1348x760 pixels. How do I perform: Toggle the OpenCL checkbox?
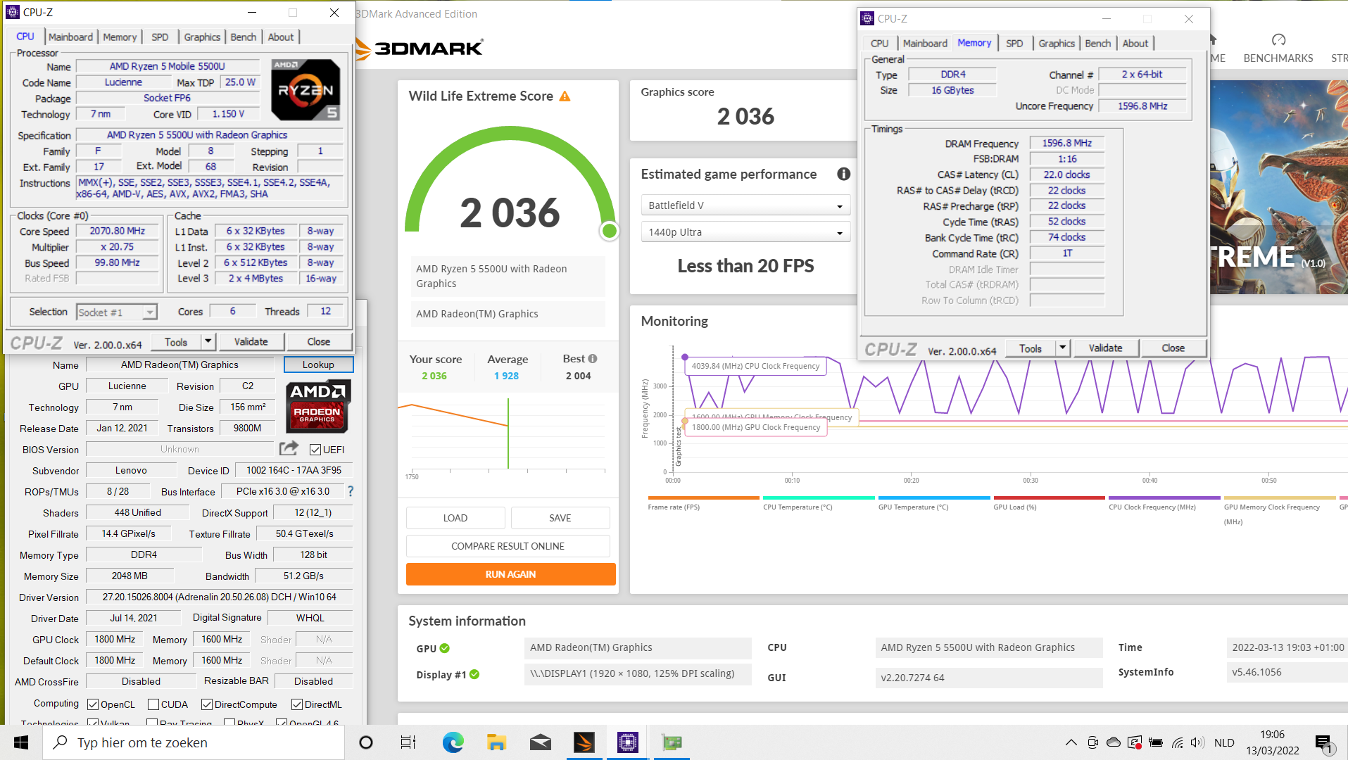point(93,704)
